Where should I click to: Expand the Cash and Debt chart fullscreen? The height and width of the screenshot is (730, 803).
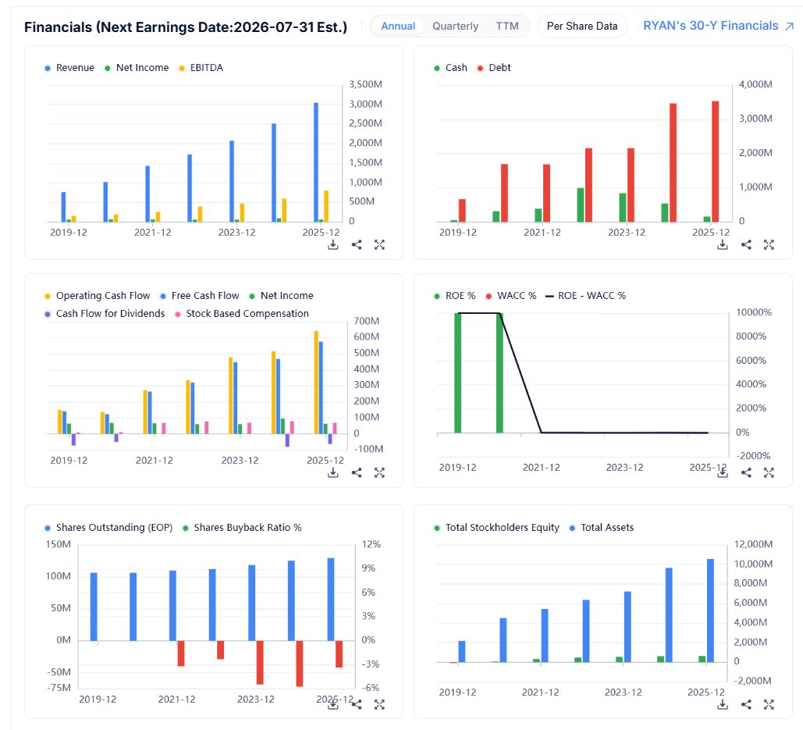coord(769,245)
